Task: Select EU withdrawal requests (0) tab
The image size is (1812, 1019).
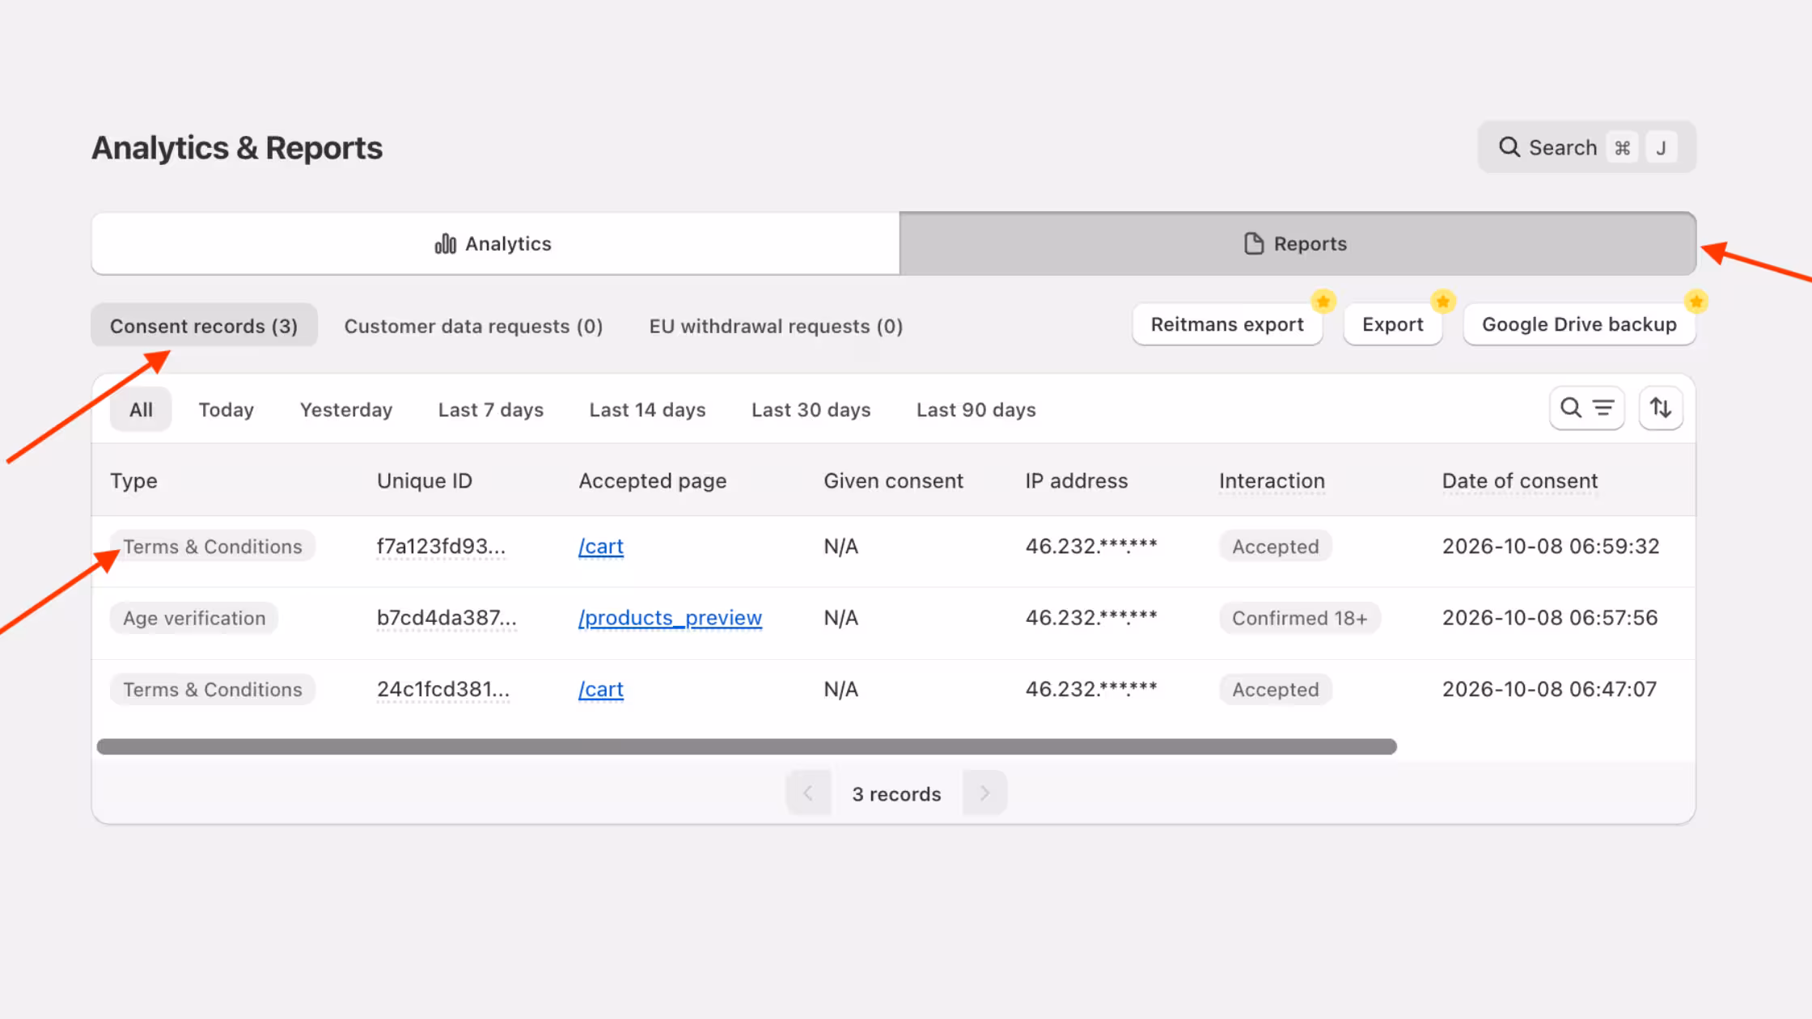Action: pyautogui.click(x=776, y=325)
